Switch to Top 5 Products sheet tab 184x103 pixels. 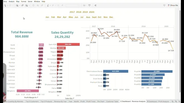[46, 102]
